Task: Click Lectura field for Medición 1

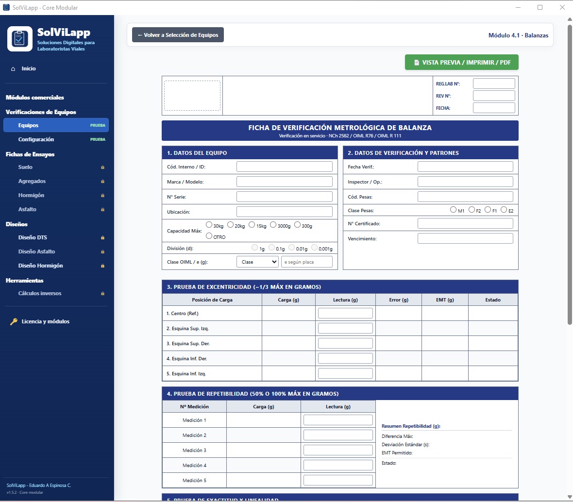Action: point(338,420)
